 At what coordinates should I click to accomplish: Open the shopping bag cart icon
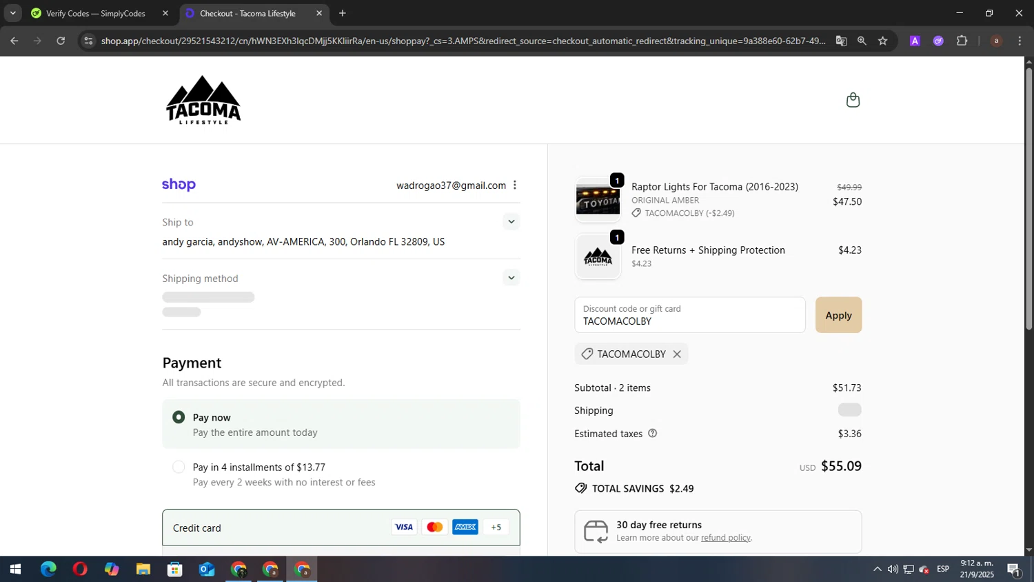pos(853,100)
